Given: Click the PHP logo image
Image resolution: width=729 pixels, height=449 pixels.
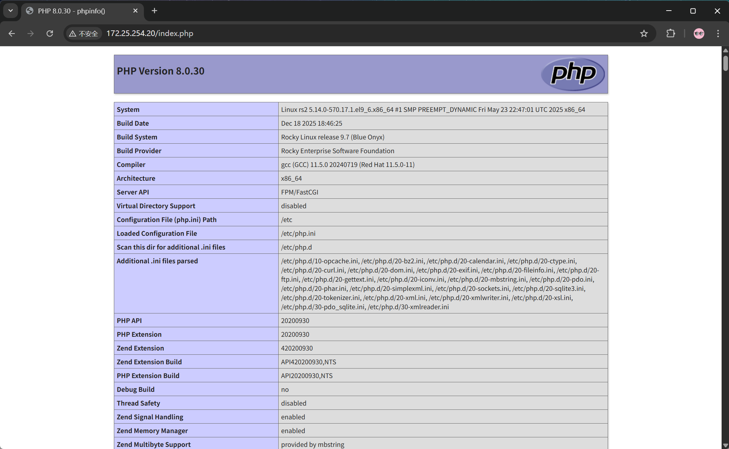Looking at the screenshot, I should click(x=572, y=74).
